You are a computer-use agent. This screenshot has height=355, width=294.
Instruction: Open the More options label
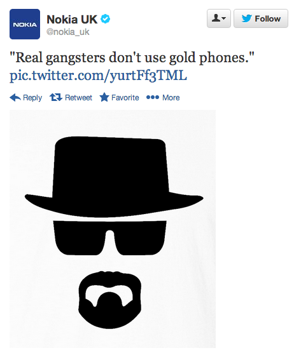[171, 98]
